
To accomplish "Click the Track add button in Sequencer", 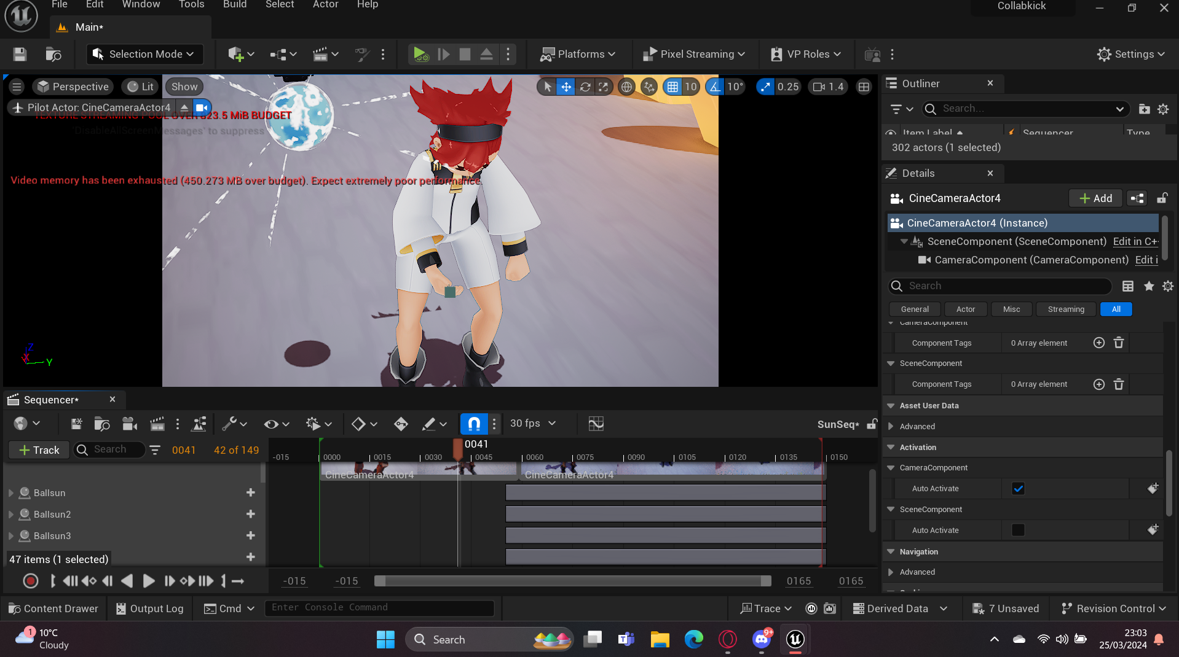I will pyautogui.click(x=39, y=450).
